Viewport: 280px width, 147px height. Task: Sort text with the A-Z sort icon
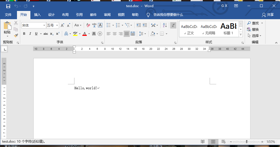pyautogui.click(x=165, y=25)
